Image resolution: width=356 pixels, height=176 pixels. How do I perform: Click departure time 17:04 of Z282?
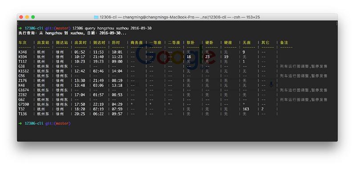tap(80, 95)
